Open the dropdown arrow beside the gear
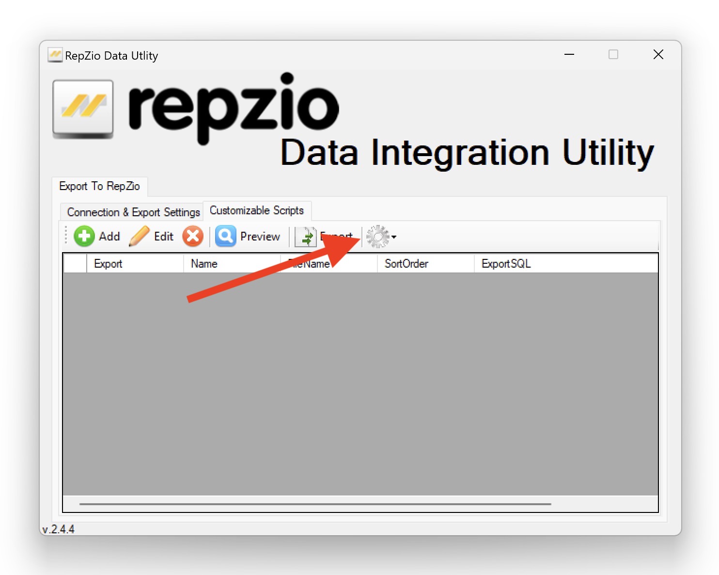The width and height of the screenshot is (719, 575). (394, 238)
